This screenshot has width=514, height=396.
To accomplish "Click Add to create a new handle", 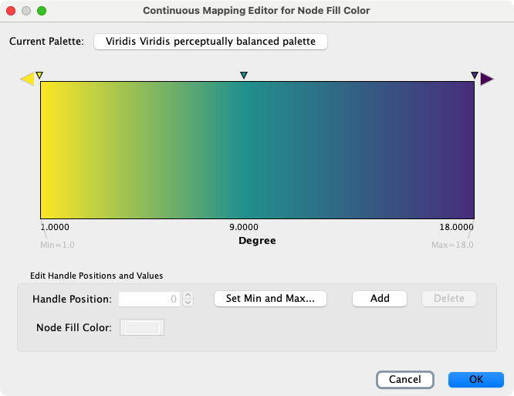I will coord(380,299).
